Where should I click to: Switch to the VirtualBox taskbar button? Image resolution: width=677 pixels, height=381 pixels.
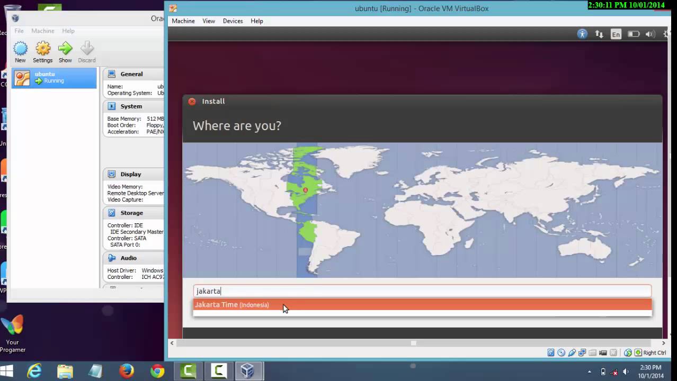(247, 371)
